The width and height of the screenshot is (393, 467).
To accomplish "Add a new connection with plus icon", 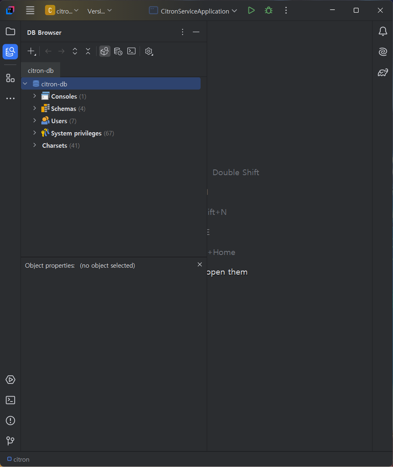I will click(x=31, y=51).
